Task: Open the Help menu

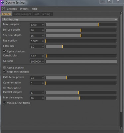Action: coord(34,9)
